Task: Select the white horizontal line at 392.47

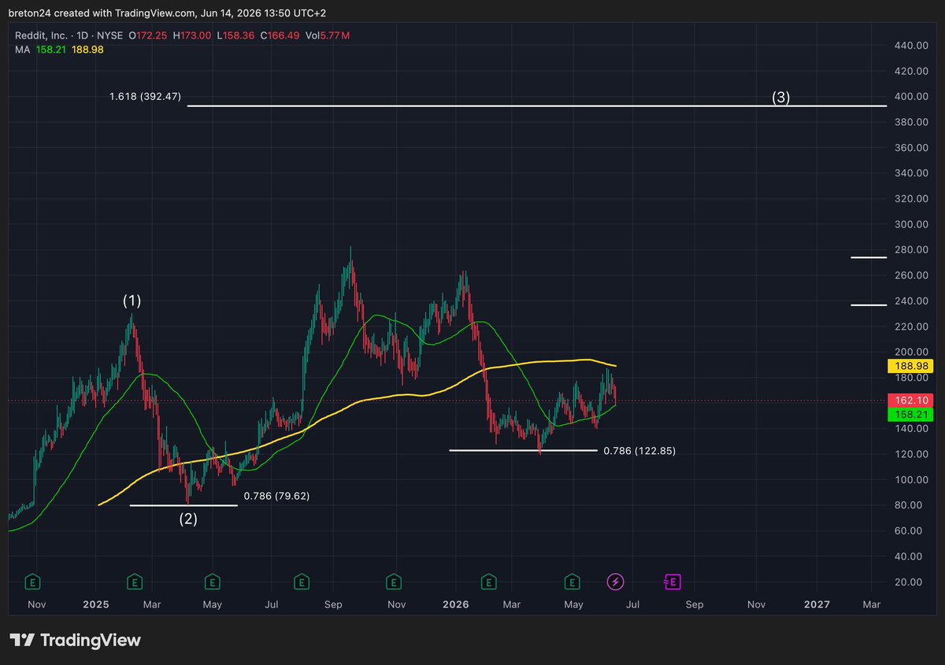Action: pyautogui.click(x=537, y=105)
